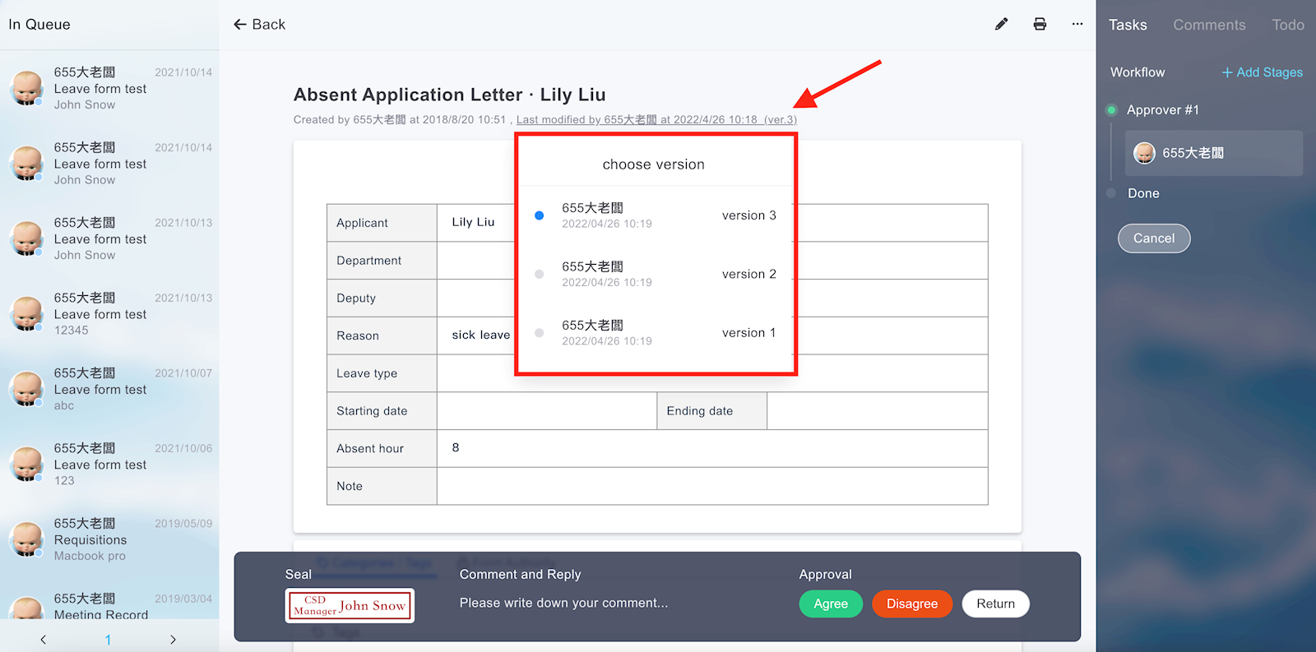This screenshot has width=1316, height=652.
Task: Click the printer icon
Action: [1040, 25]
